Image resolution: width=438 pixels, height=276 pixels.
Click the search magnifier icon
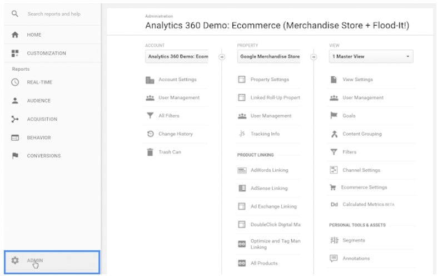pos(15,14)
